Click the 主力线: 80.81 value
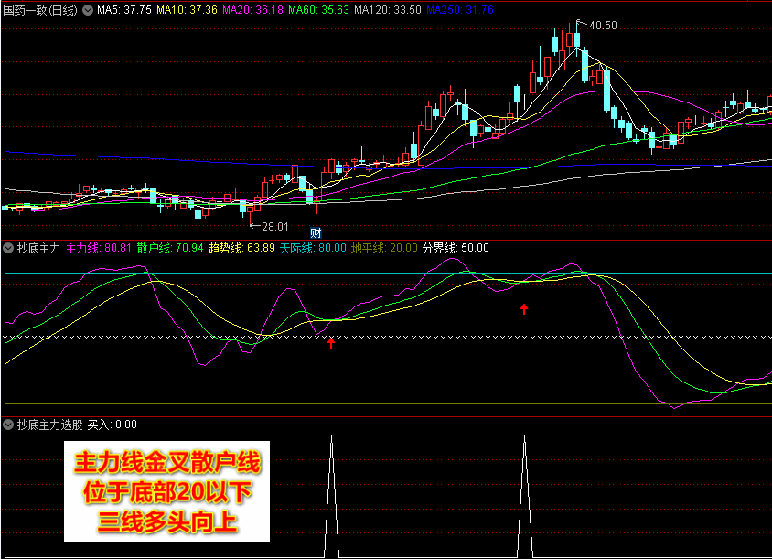This screenshot has width=772, height=559. point(99,248)
